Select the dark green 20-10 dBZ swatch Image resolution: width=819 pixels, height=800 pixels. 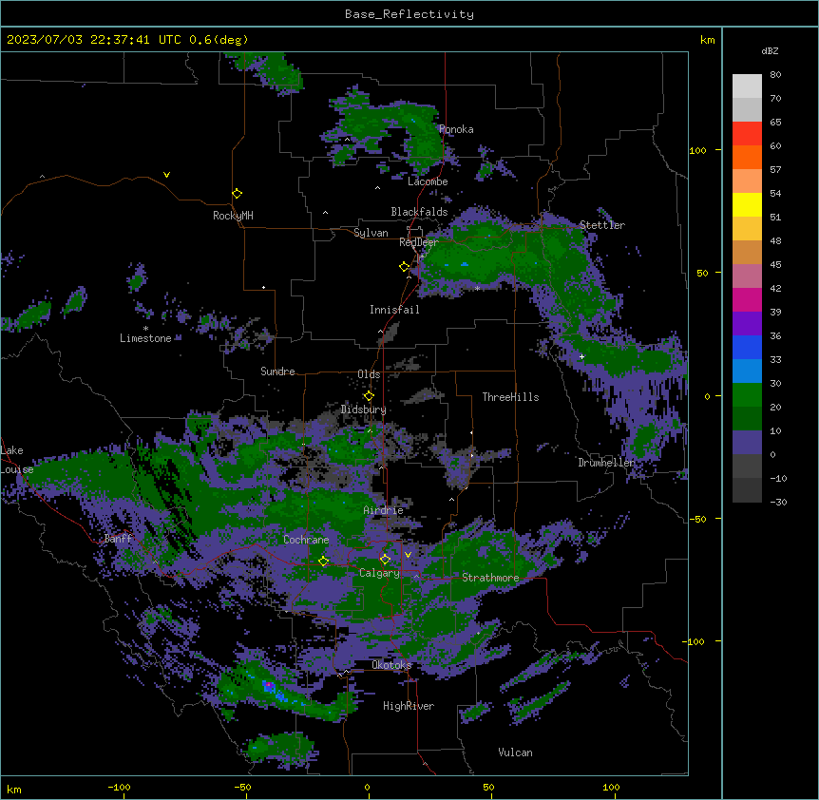point(747,418)
